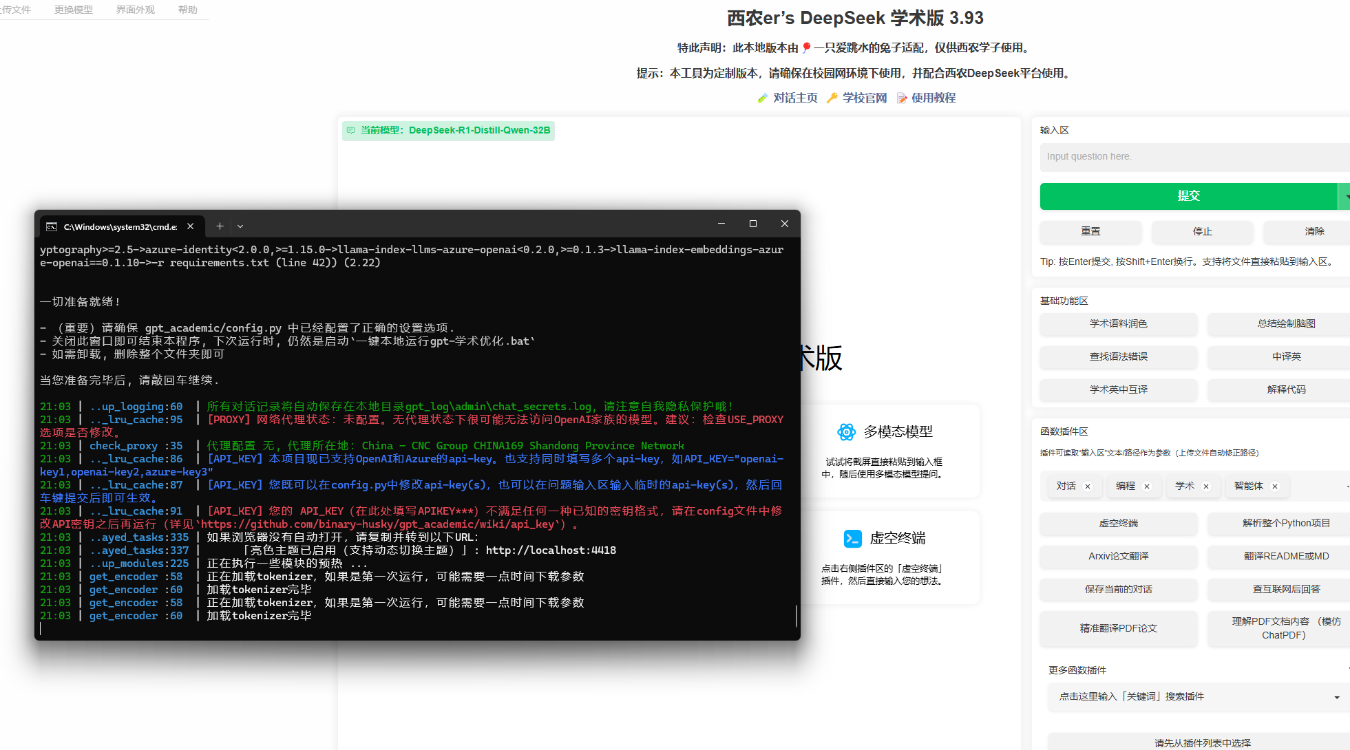Click the notepad icon beside 使用教程
The width and height of the screenshot is (1350, 750).
(902, 98)
